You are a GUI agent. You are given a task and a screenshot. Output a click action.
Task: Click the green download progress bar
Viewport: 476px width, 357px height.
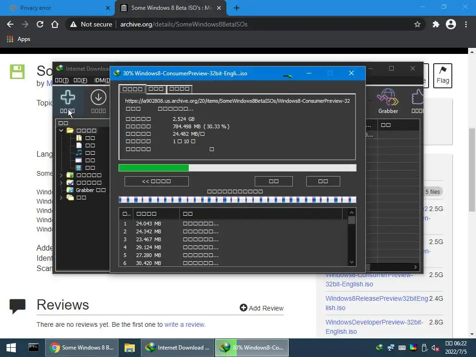click(x=237, y=168)
